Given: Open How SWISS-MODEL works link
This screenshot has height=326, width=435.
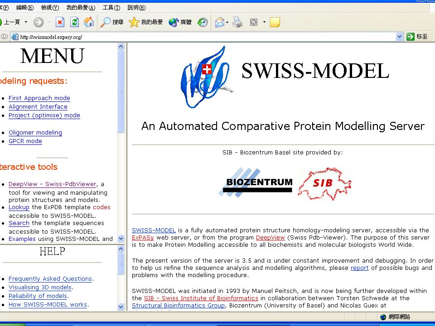Looking at the screenshot, I should pos(48,304).
